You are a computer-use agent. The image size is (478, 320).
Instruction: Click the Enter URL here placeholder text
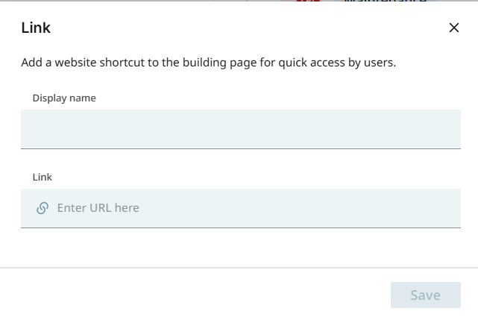[x=98, y=208]
